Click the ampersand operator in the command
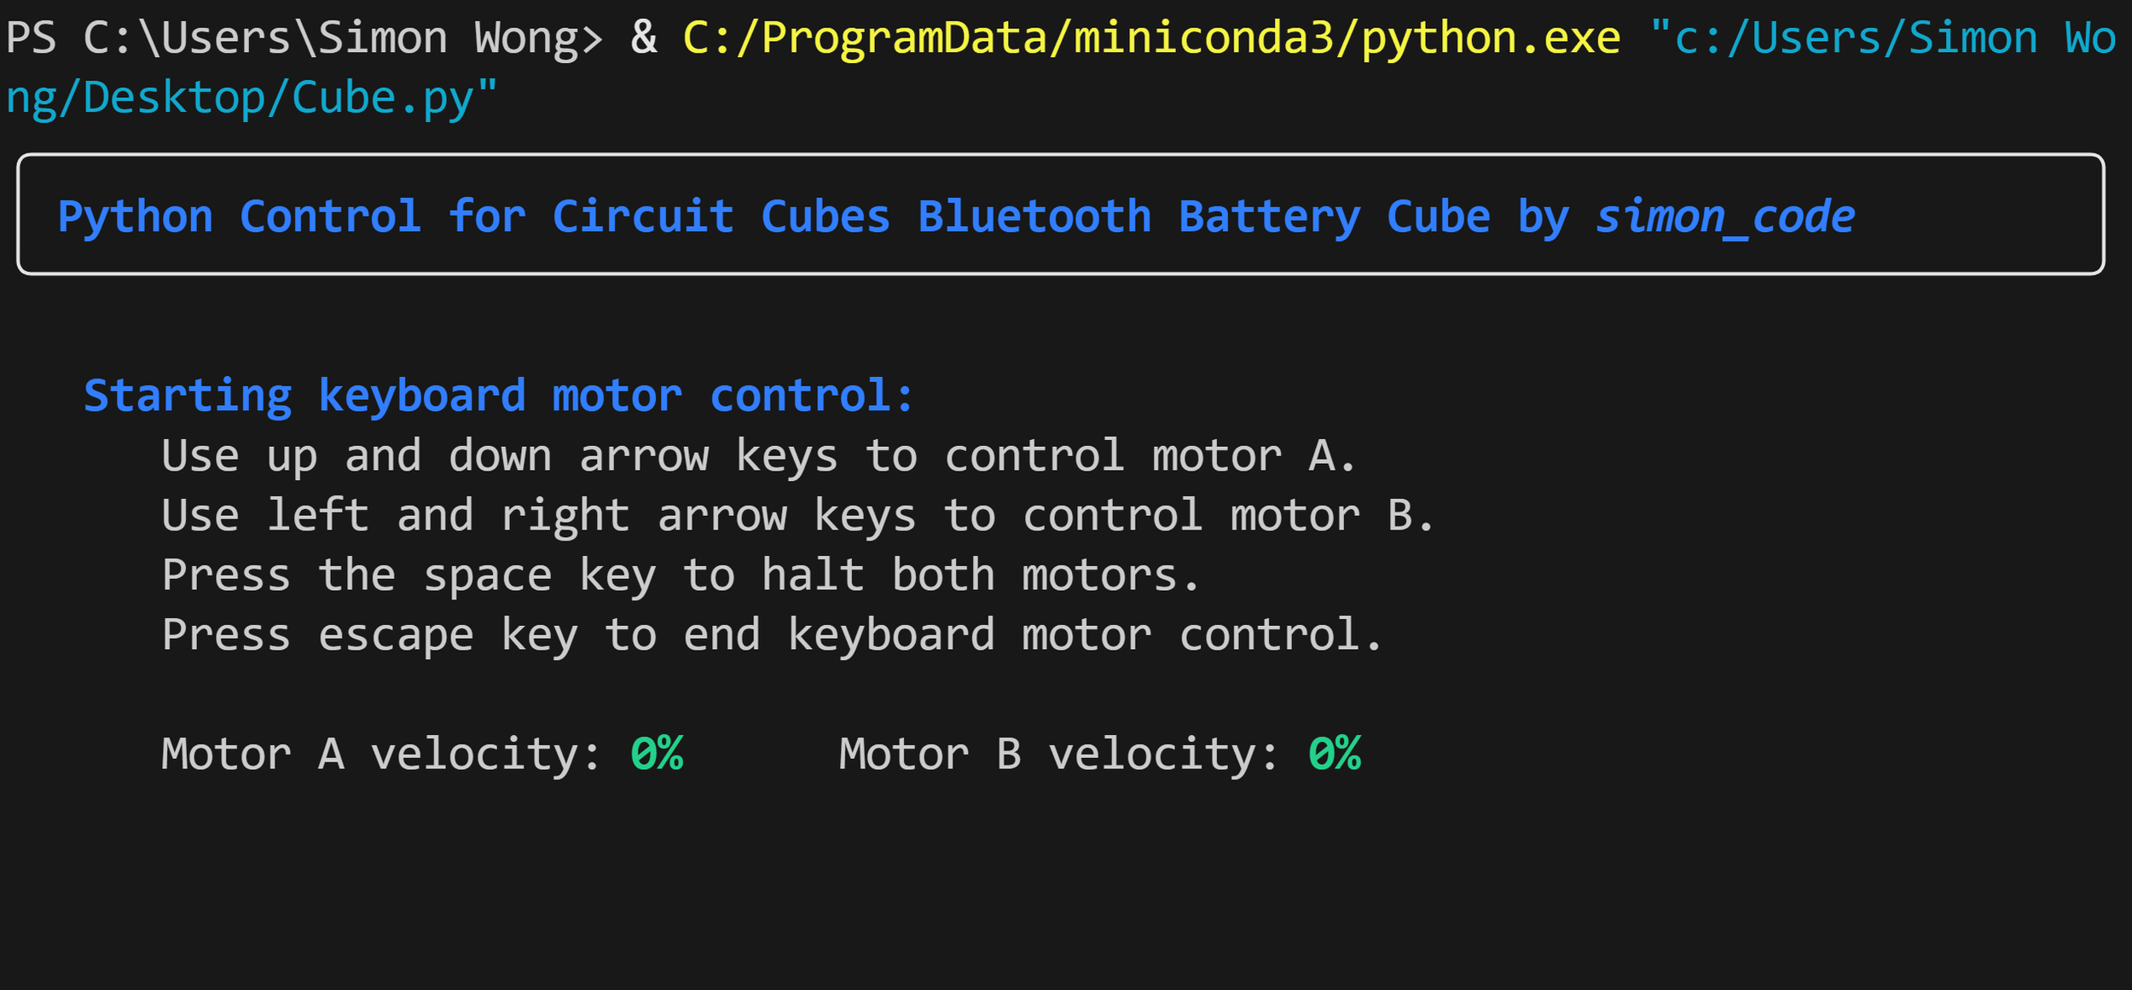The width and height of the screenshot is (2132, 990). pos(644,39)
